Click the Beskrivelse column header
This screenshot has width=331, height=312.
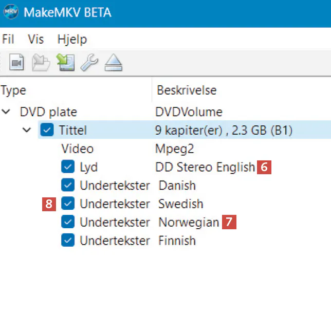coord(186,90)
